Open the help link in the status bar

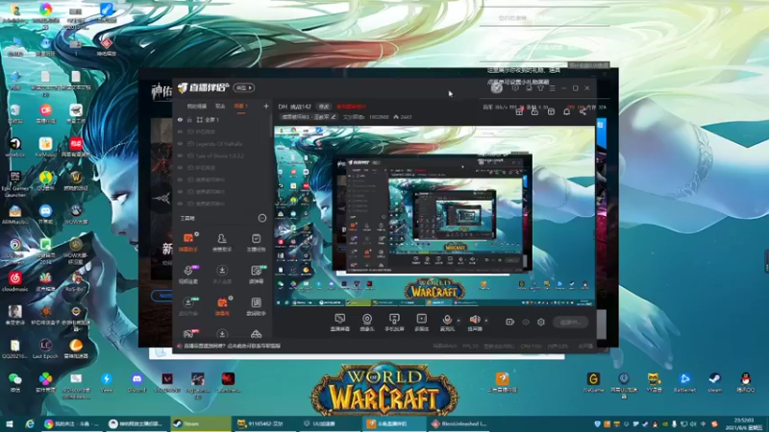tap(232, 347)
